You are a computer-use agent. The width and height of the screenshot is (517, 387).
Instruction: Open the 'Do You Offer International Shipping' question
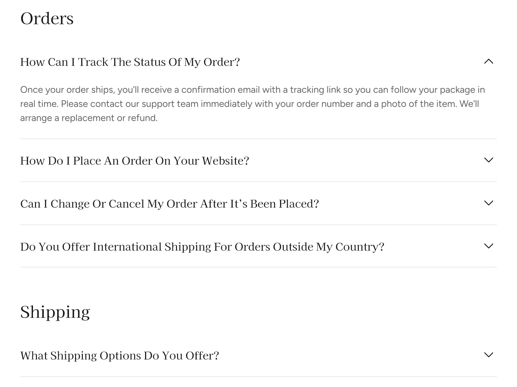point(202,247)
